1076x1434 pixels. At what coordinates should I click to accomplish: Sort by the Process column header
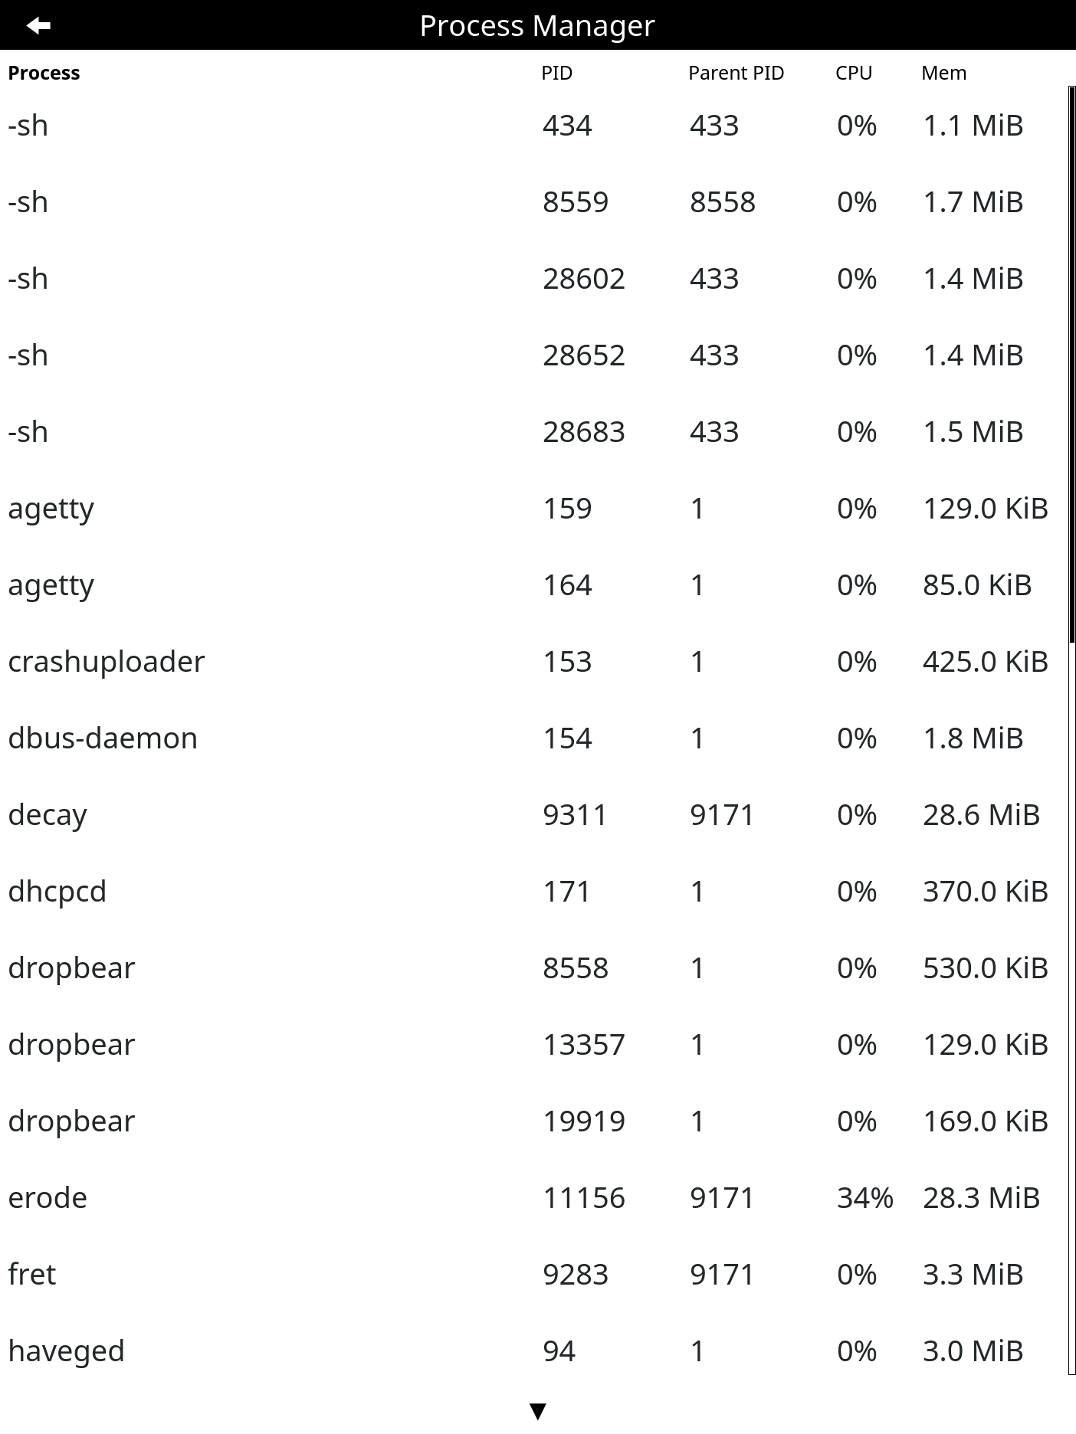tap(44, 73)
